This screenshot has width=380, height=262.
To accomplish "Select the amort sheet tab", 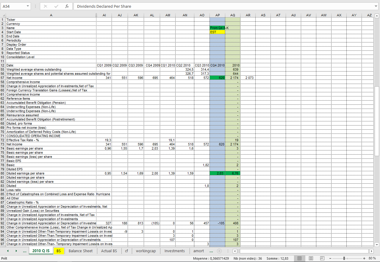I will 199,251.
